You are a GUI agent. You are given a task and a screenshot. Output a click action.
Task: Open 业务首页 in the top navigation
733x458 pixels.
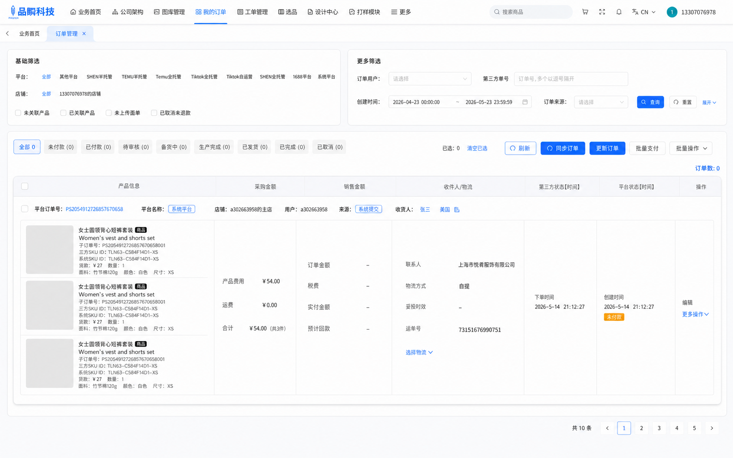pyautogui.click(x=86, y=12)
